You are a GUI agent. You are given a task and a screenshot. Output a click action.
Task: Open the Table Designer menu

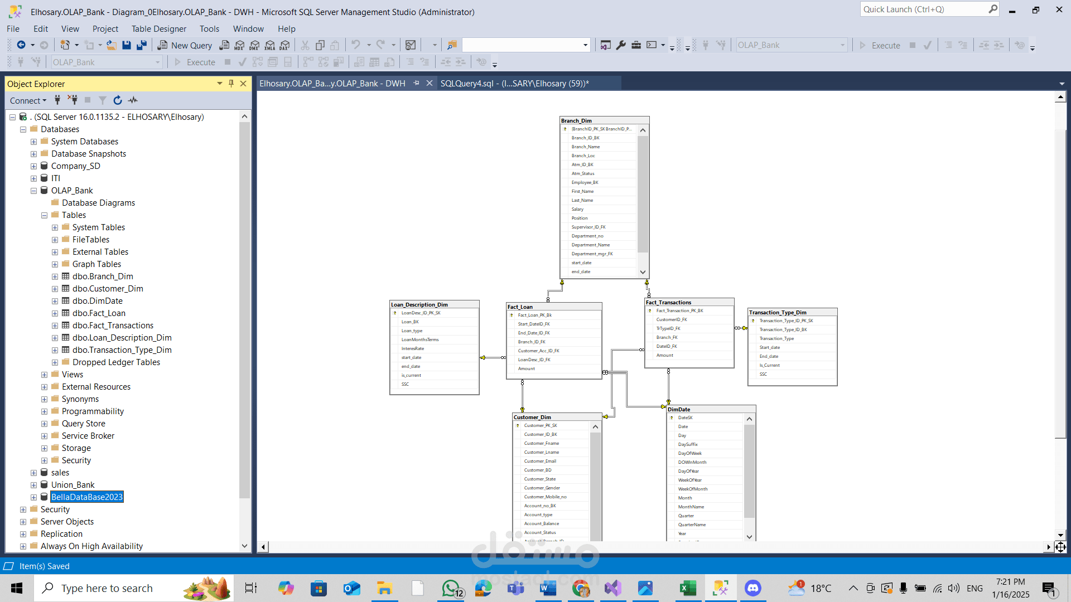click(x=159, y=28)
